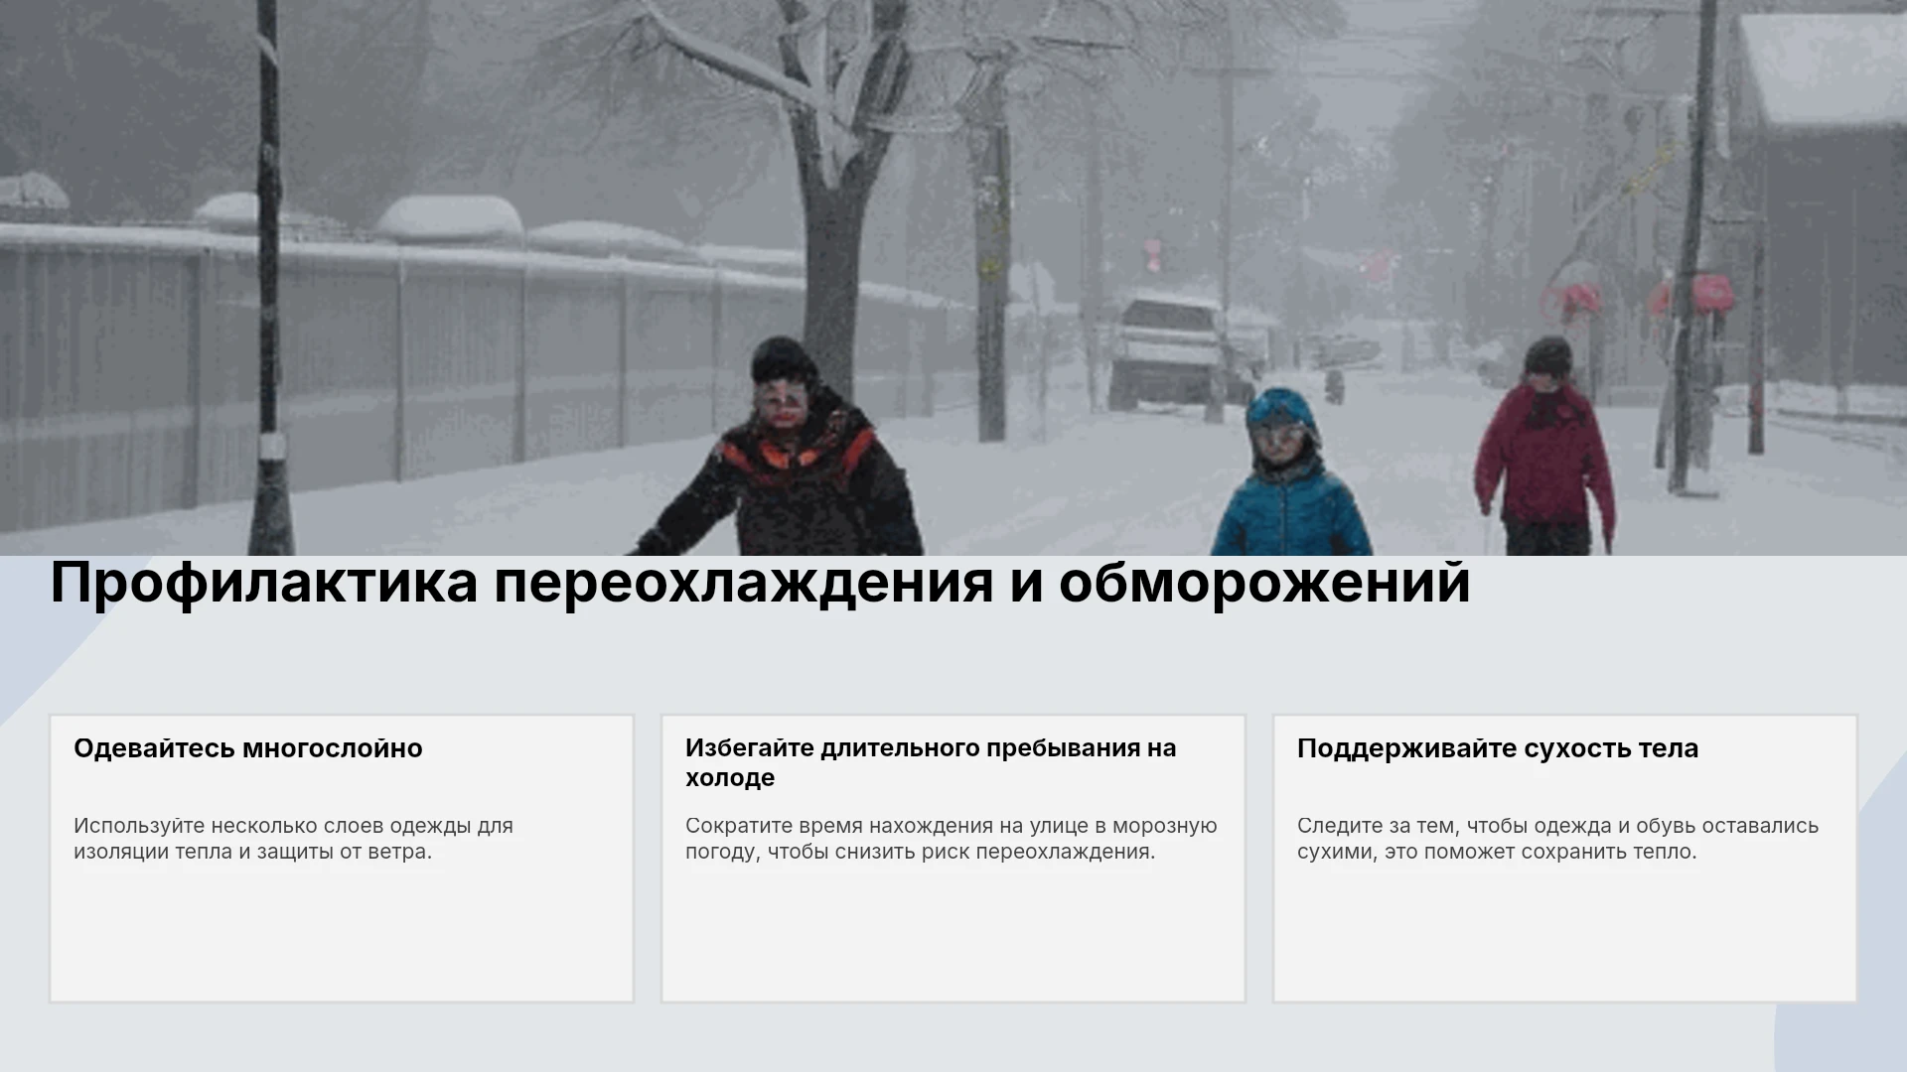Viewport: 1907px width, 1072px height.
Task: Click the text about clothing layers for insulation
Action: coord(293,839)
